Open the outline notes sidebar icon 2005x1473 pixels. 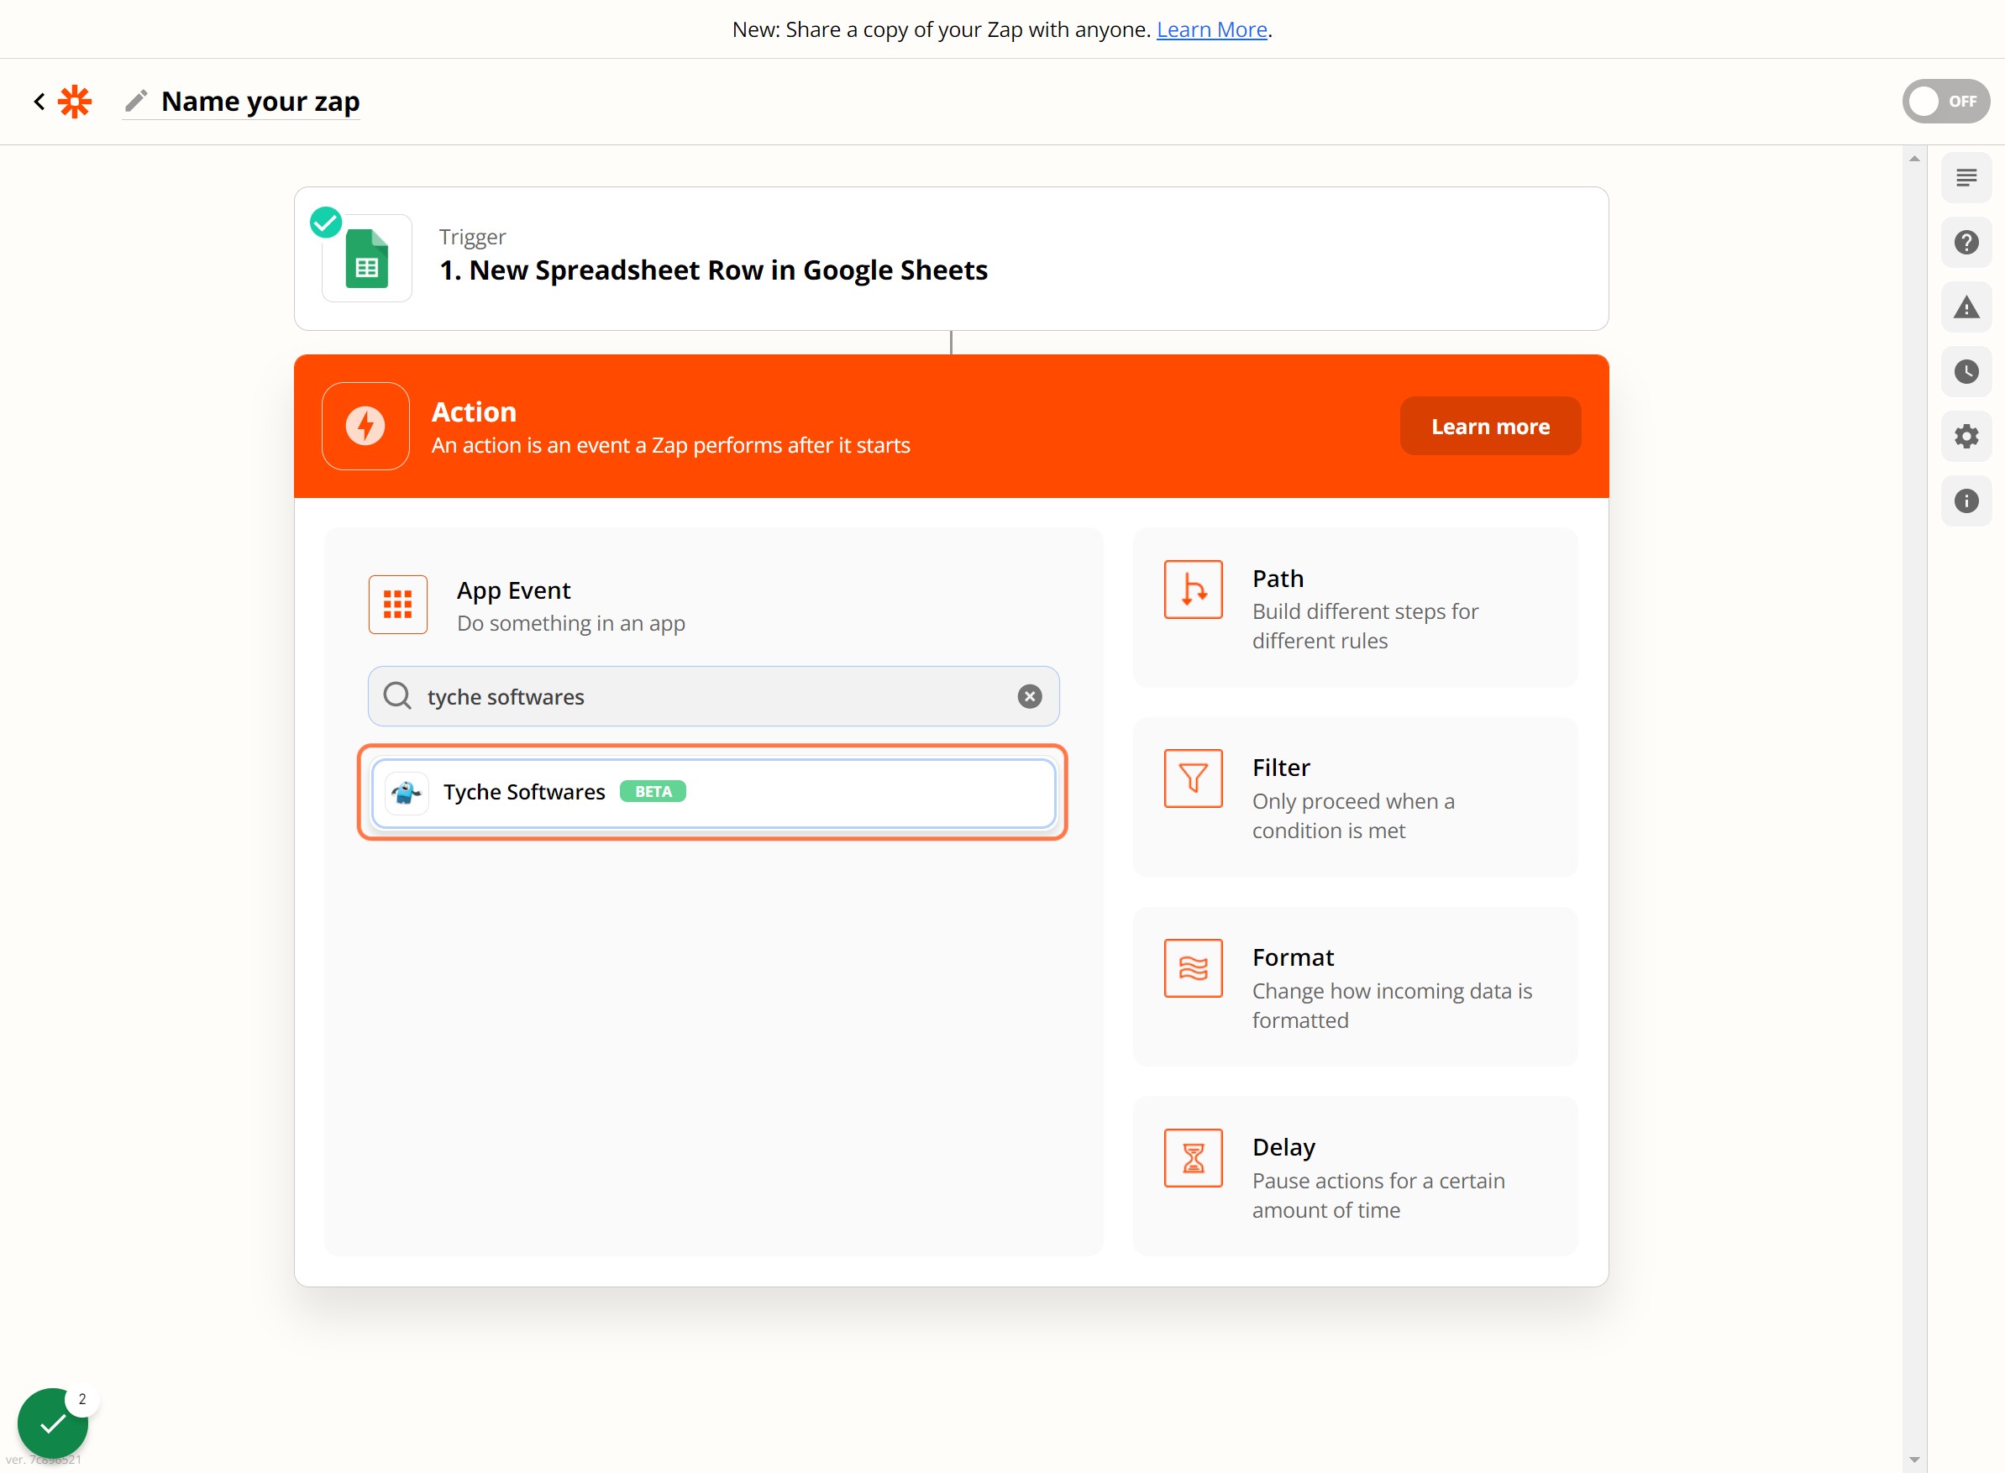(x=1966, y=177)
